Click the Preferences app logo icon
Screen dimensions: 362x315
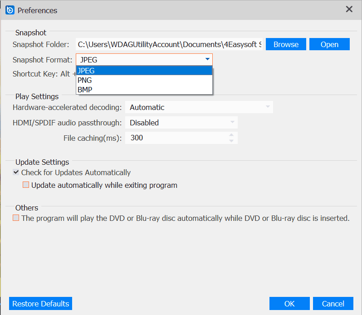coord(10,10)
